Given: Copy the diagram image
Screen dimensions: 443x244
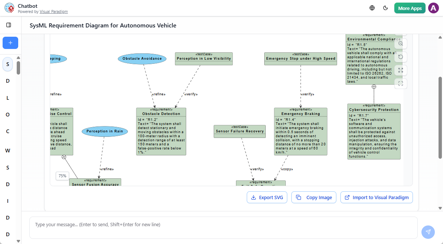Looking at the screenshot, I should (314, 197).
